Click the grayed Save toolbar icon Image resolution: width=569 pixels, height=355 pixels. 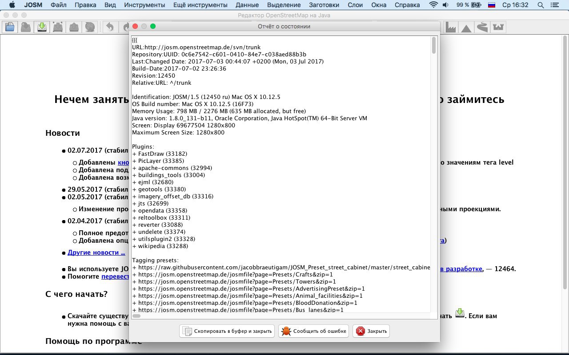[26, 27]
